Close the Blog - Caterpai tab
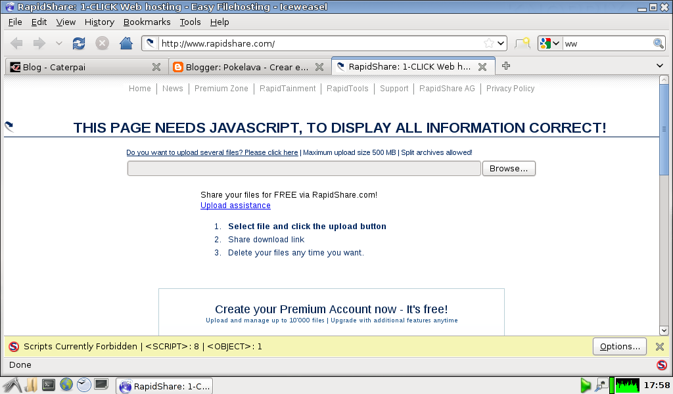Image resolution: width=673 pixels, height=394 pixels. [x=156, y=67]
